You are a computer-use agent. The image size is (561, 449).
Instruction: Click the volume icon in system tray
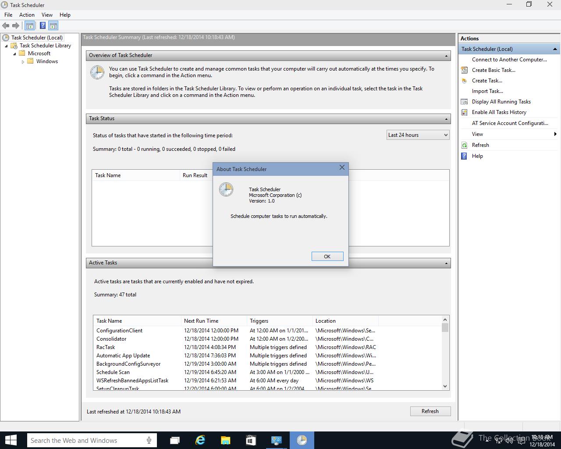coord(509,440)
